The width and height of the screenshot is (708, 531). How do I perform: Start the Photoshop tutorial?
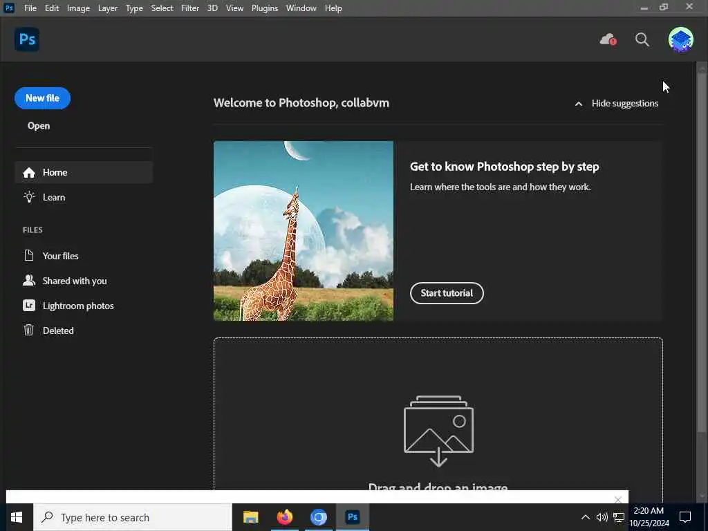click(x=447, y=293)
